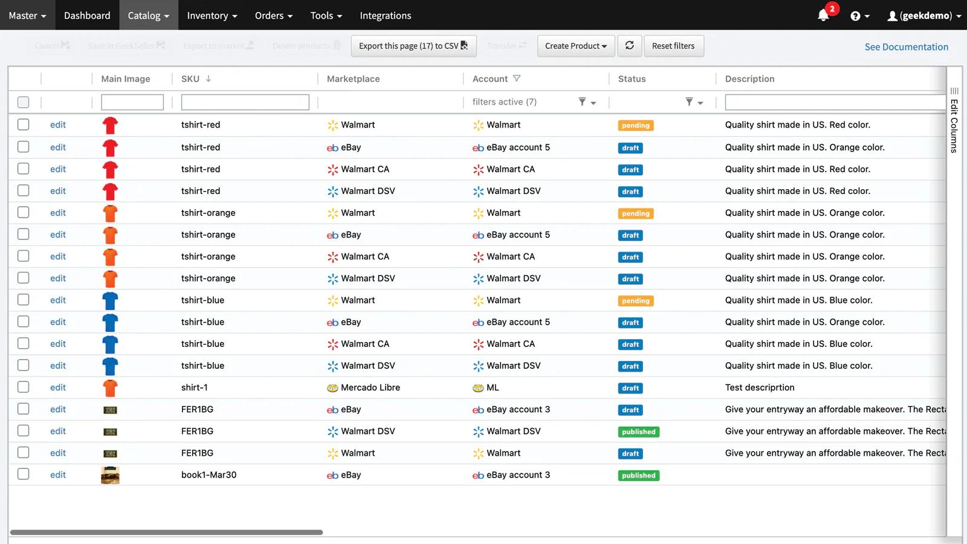
Task: Click the refresh table icon button
Action: pyautogui.click(x=629, y=46)
